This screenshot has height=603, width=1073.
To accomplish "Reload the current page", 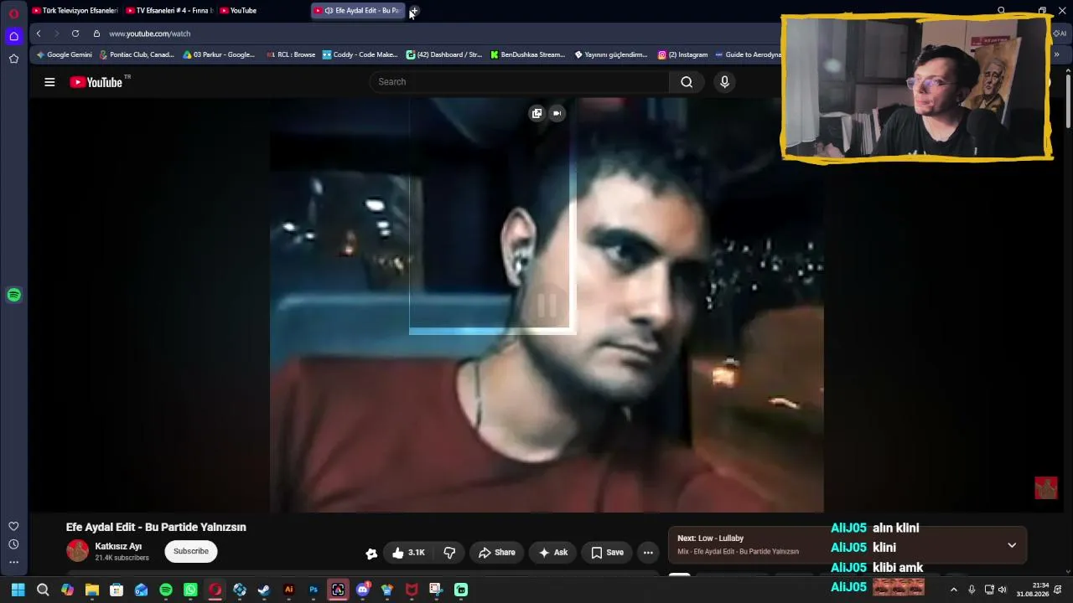I will [75, 33].
